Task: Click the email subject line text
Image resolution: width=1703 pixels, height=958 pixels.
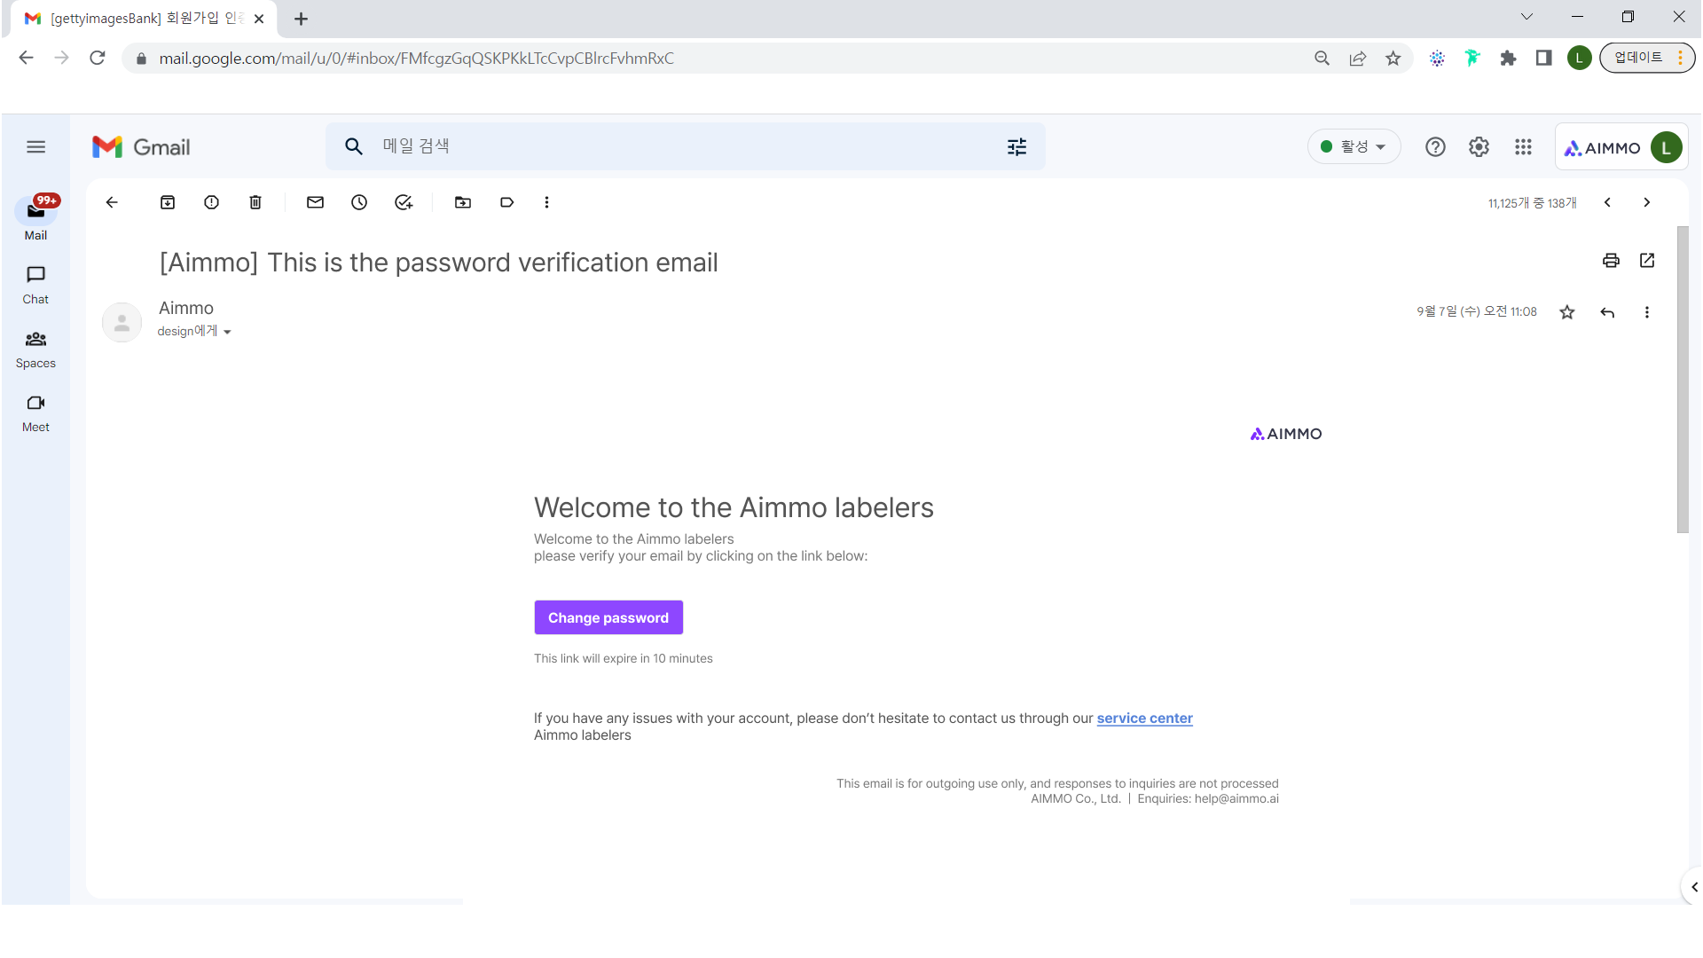Action: tap(438, 263)
